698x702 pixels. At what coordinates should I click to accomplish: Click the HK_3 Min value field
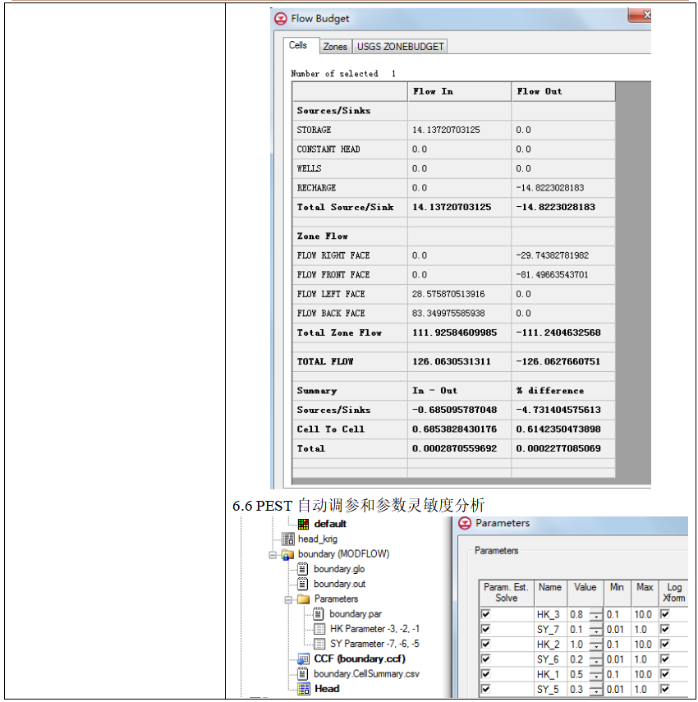click(617, 614)
